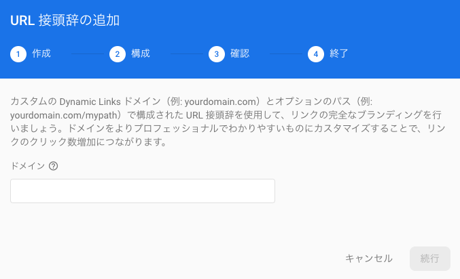The image size is (460, 279).
Task: Go to the 終了 step label
Action: point(339,53)
